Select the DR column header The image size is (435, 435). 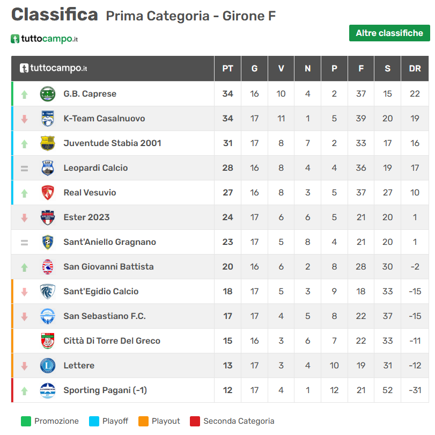pos(415,69)
